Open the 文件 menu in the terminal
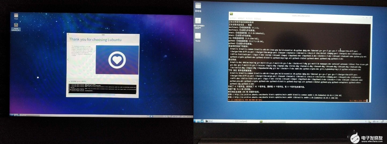Viewport: 387px width, 144px height. [x=233, y=19]
